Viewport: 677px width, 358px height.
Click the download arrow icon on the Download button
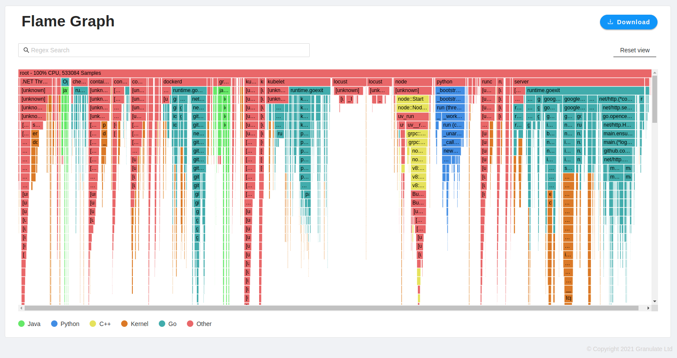point(610,22)
